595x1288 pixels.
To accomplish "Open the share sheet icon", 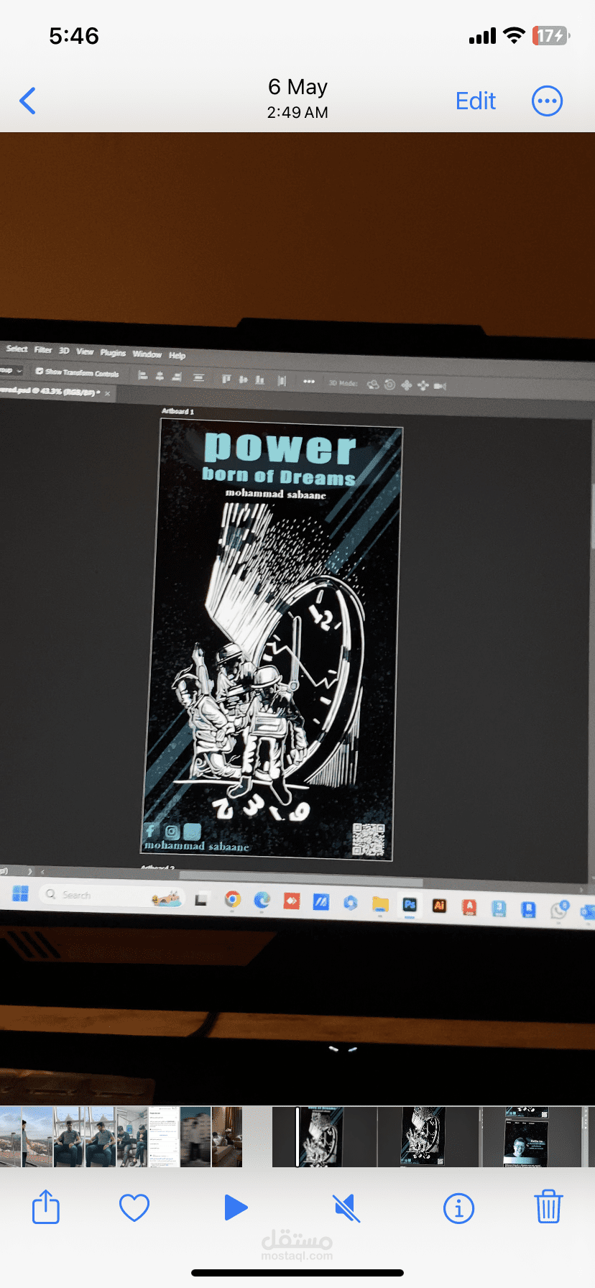I will point(46,1207).
